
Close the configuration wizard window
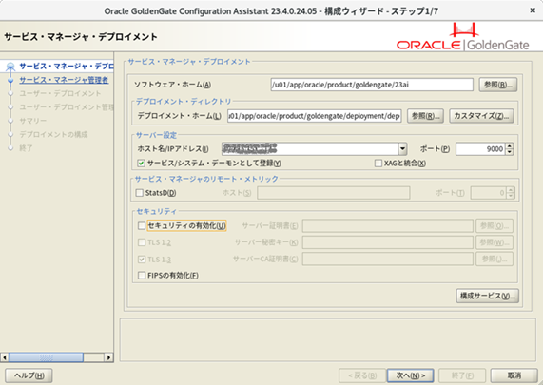(x=533, y=10)
